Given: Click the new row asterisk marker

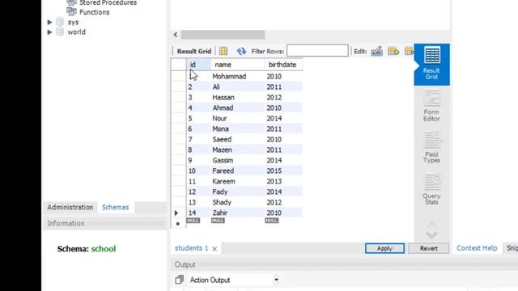Looking at the screenshot, I should click(x=178, y=224).
